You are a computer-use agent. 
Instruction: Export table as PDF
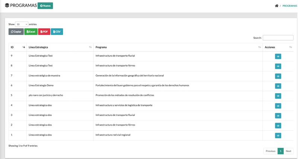click(44, 32)
